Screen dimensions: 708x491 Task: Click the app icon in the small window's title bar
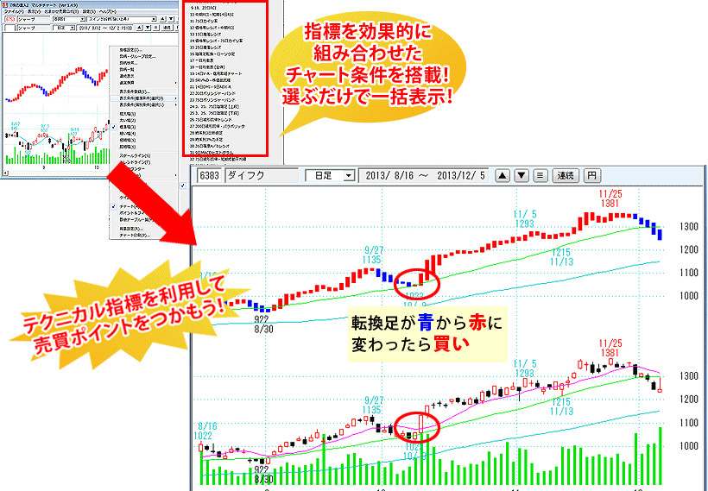coord(5,5)
